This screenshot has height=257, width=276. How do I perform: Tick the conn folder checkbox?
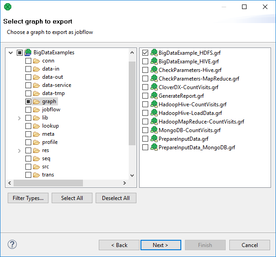pos(28,61)
